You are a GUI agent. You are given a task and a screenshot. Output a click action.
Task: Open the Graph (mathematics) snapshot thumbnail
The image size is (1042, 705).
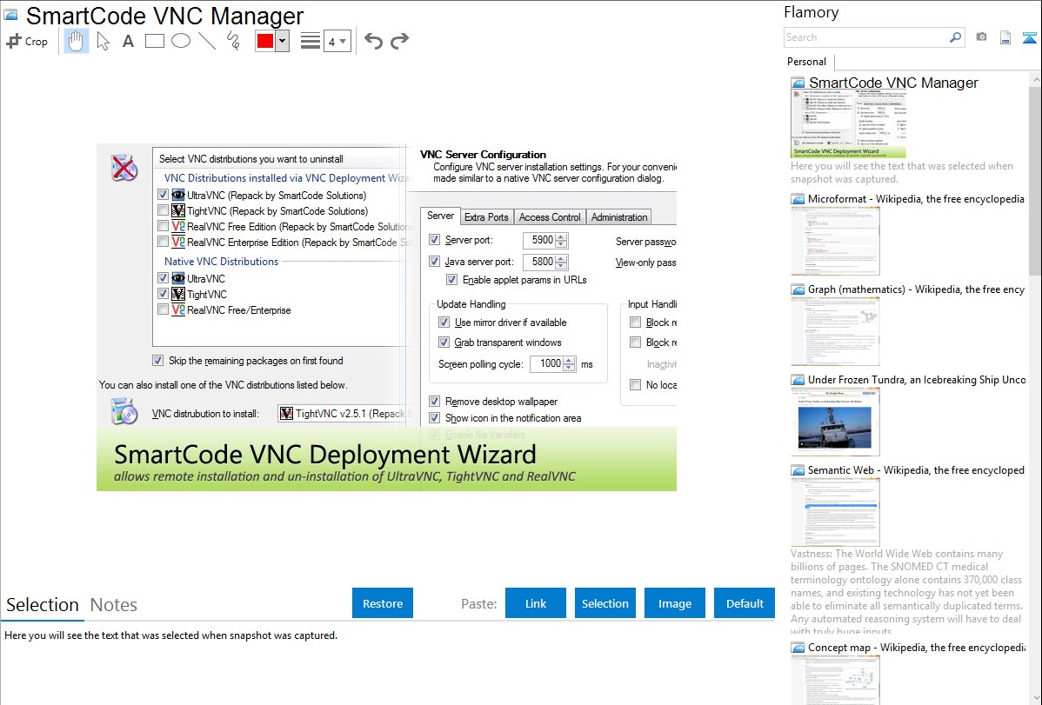coord(835,331)
